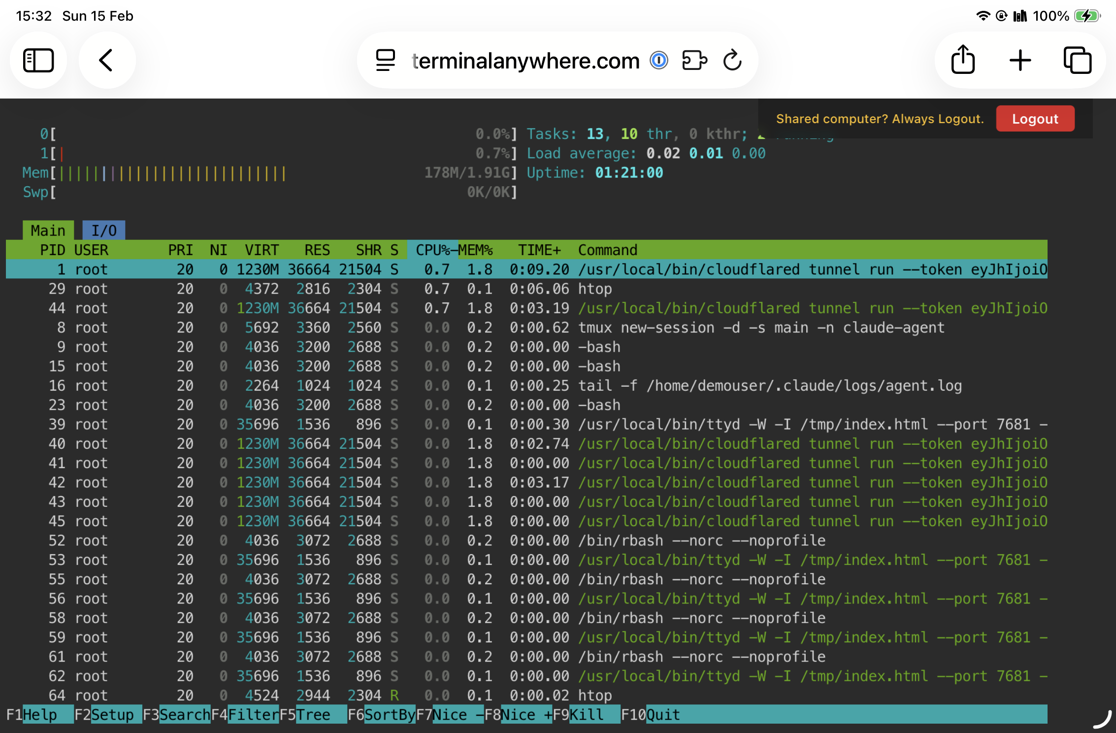This screenshot has height=733, width=1116.
Task: Select the Main tab in htop
Action: [x=48, y=230]
